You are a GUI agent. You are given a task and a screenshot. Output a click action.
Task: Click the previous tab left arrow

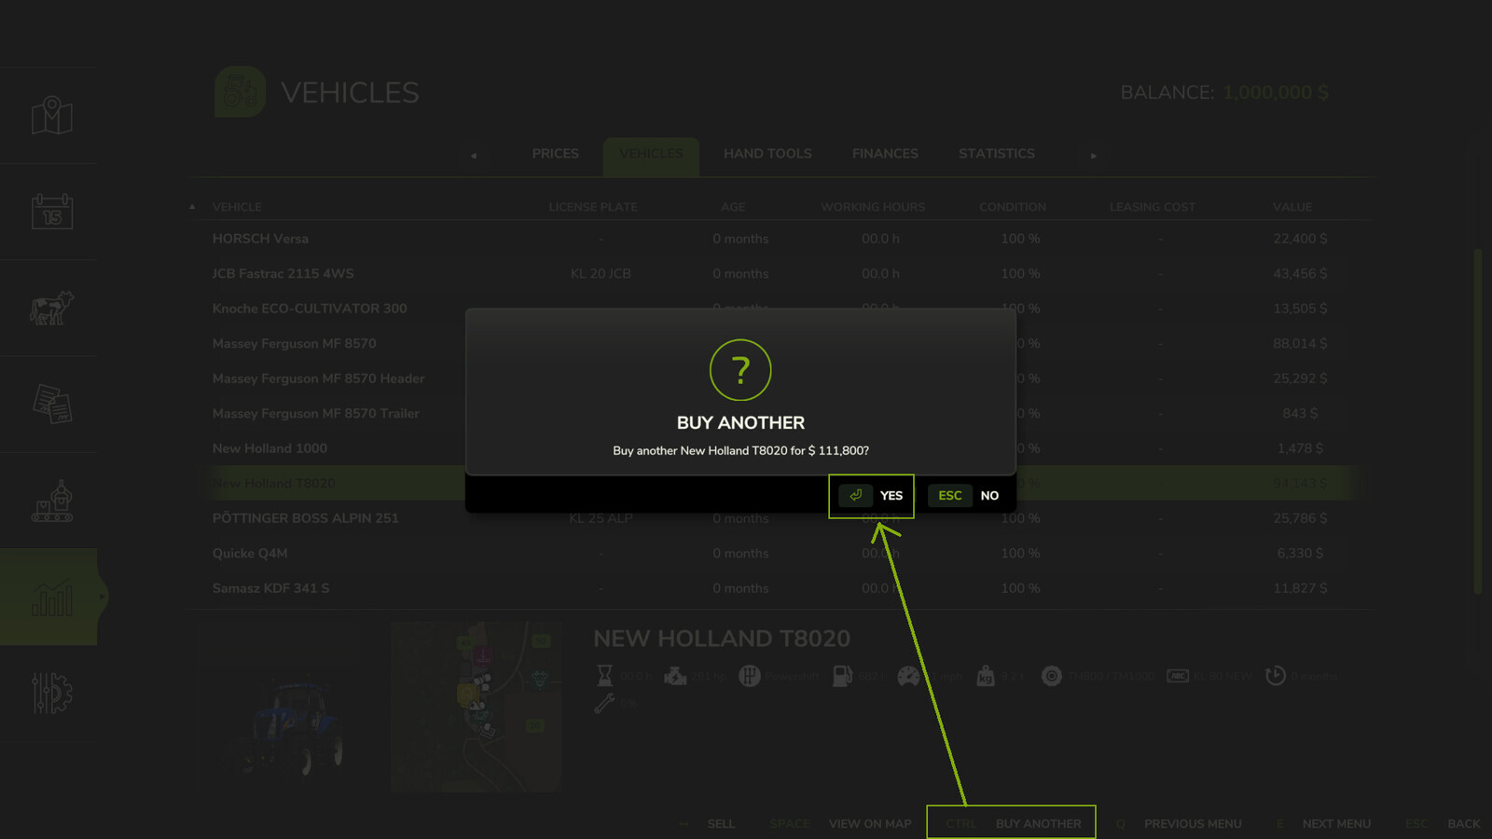point(474,156)
